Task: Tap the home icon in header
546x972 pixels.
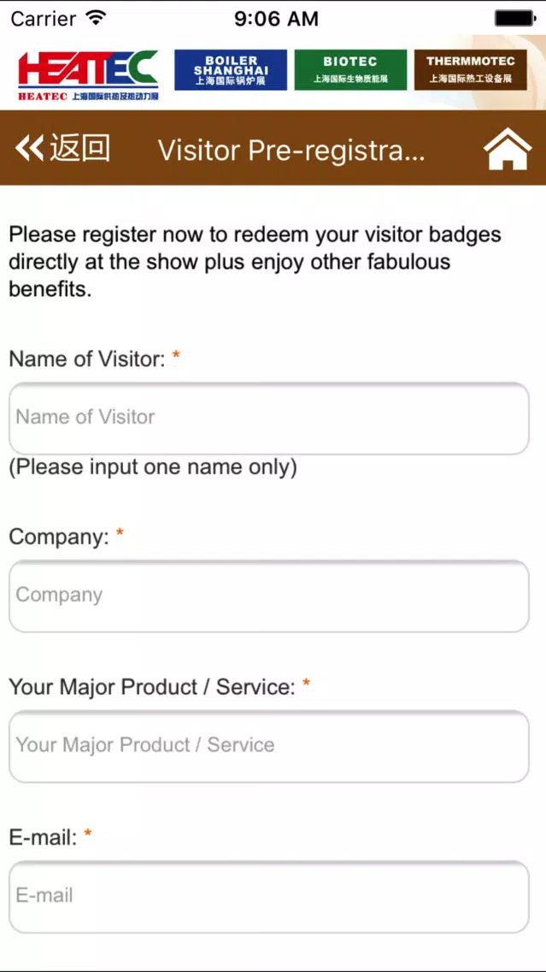Action: pos(507,149)
